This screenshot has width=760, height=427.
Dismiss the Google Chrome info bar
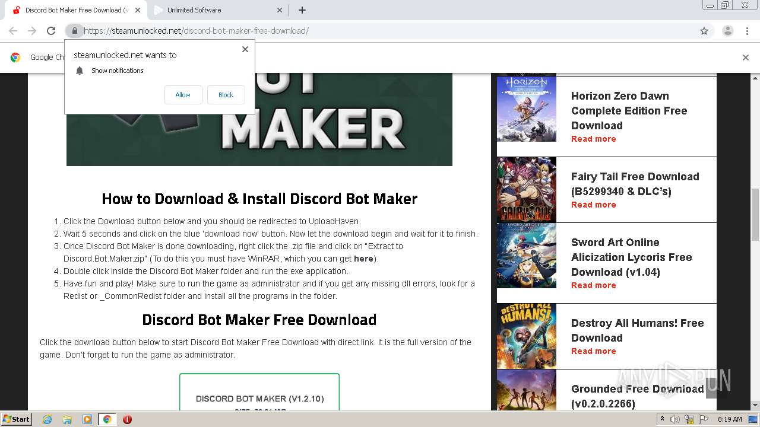pyautogui.click(x=745, y=58)
